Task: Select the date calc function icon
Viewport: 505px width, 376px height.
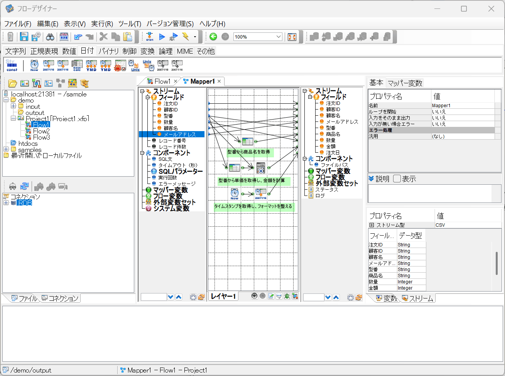Action: point(77,65)
